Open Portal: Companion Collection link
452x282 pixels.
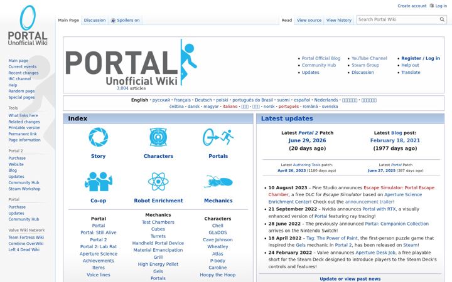(397, 224)
